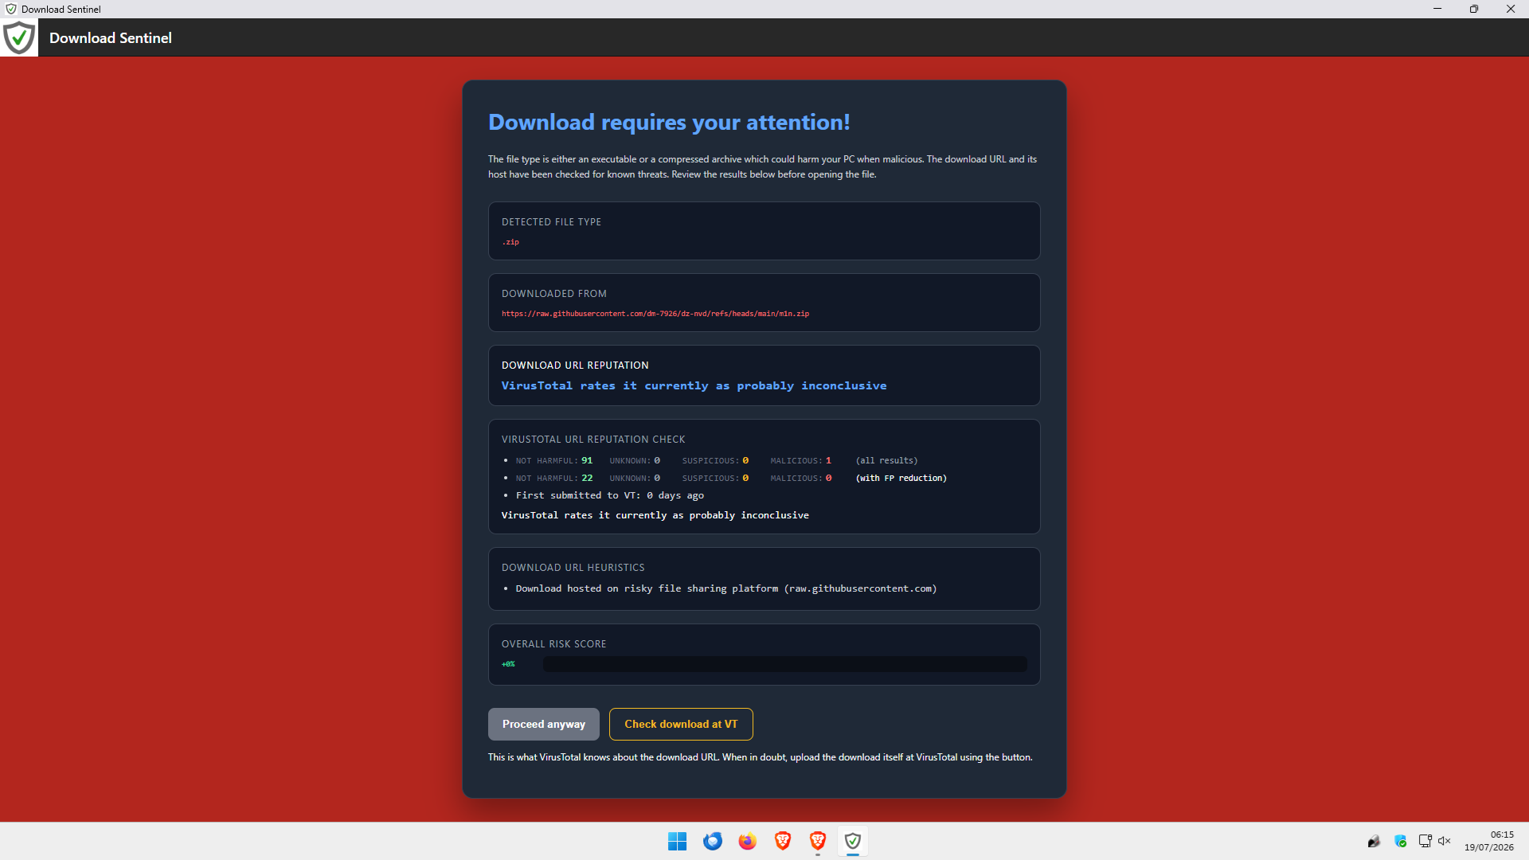
Task: Click the white VirusTotal rating line in the reputation check
Action: tap(655, 515)
